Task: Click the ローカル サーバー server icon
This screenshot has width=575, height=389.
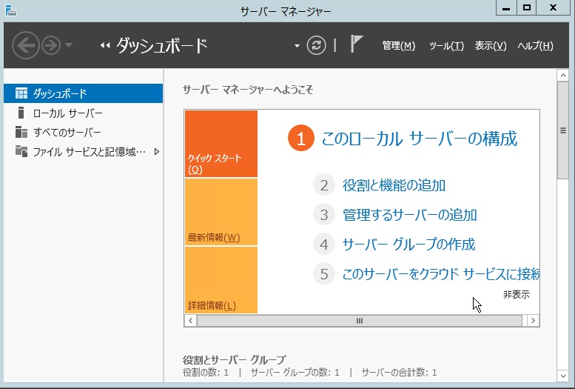Action: pyautogui.click(x=21, y=113)
